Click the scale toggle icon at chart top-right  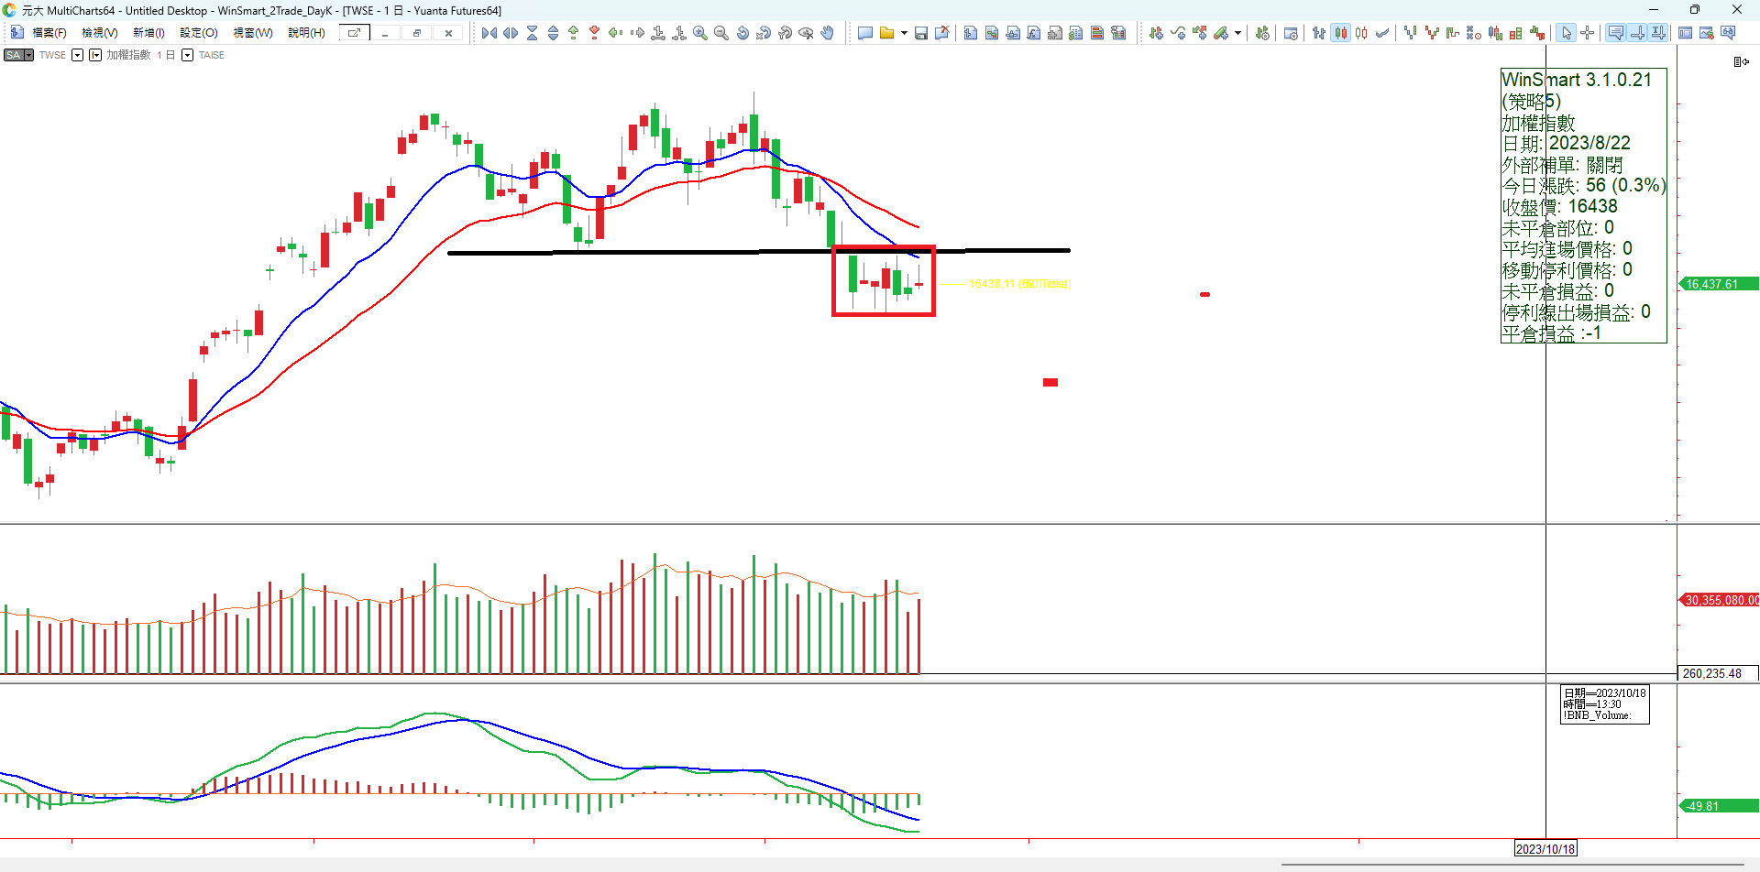(1741, 61)
